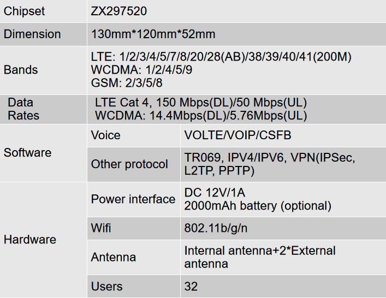Viewport: 386px width, 298px height.
Task: Click the Data Rates label
Action: coord(23,109)
